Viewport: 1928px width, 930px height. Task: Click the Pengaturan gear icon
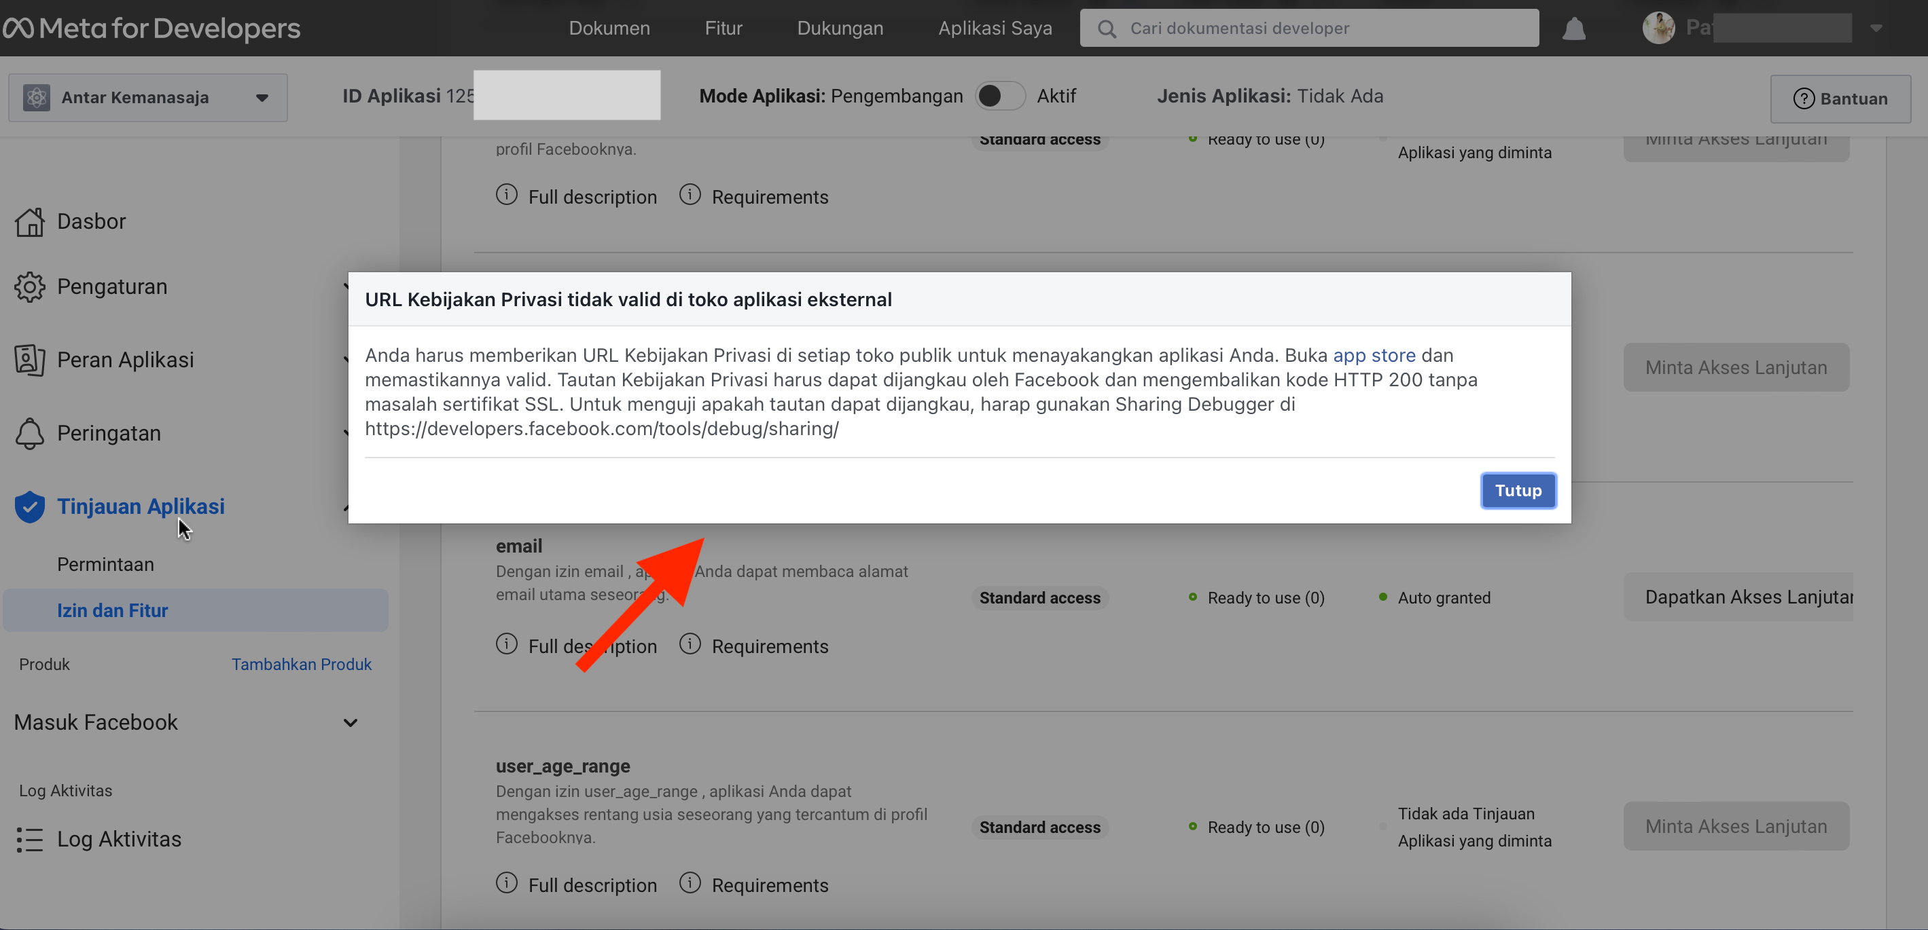click(30, 287)
